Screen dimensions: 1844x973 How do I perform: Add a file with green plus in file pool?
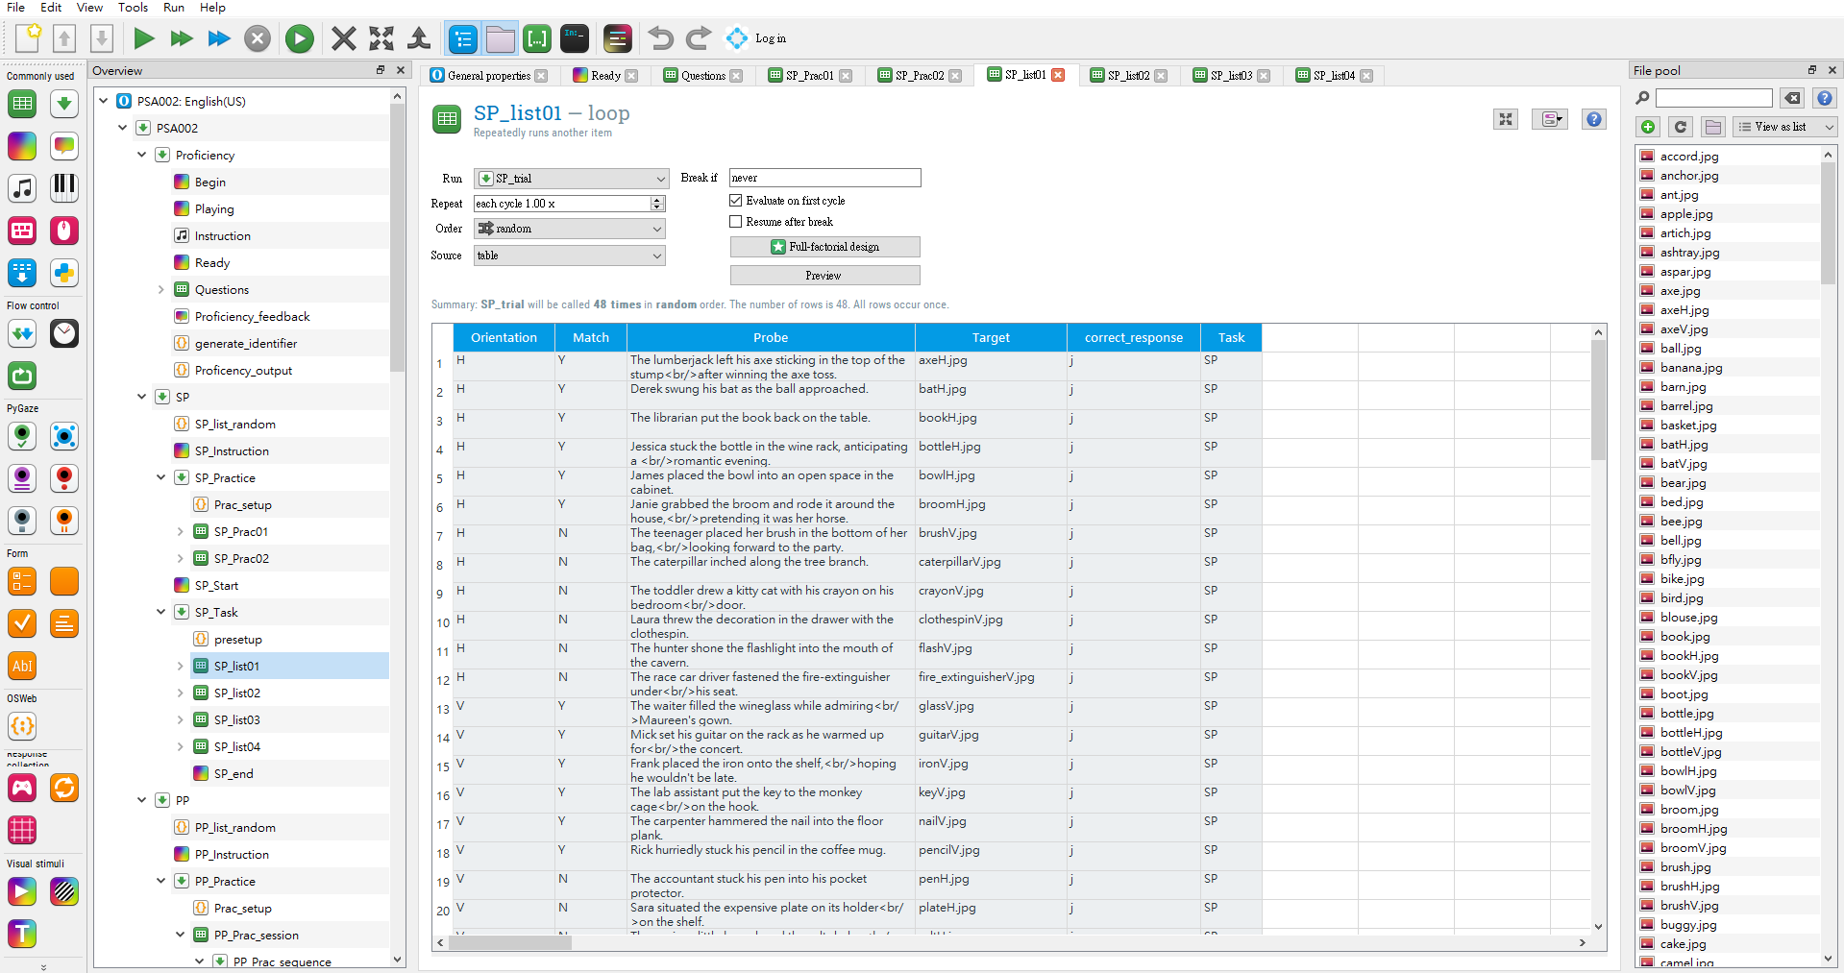click(x=1649, y=127)
